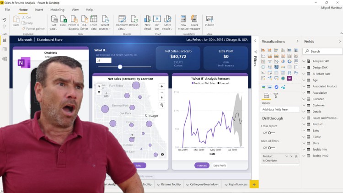Expand the Sales table in Fields
Image resolution: width=343 pixels, height=193 pixels.
[x=316, y=130]
